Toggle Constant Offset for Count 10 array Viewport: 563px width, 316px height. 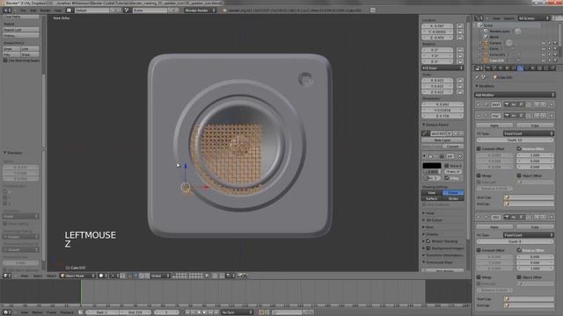[x=479, y=148]
